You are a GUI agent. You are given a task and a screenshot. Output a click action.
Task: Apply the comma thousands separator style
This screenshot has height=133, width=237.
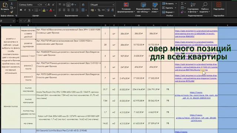click(x=103, y=10)
